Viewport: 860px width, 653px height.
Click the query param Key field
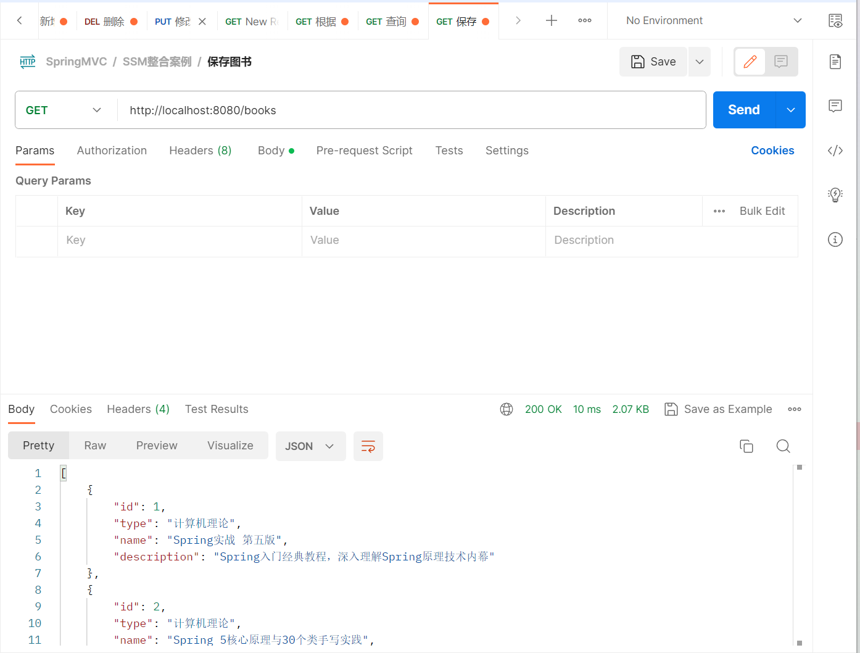coord(180,241)
